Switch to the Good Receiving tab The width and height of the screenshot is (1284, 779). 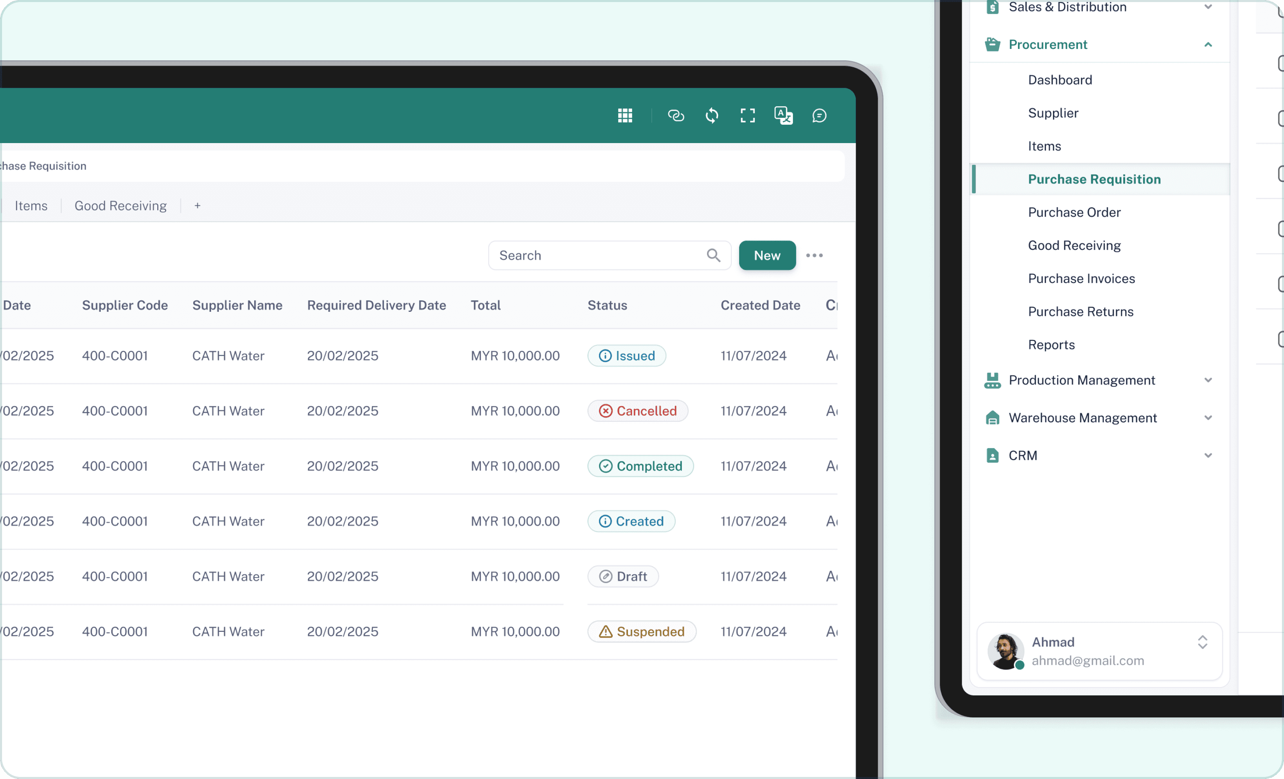tap(120, 205)
